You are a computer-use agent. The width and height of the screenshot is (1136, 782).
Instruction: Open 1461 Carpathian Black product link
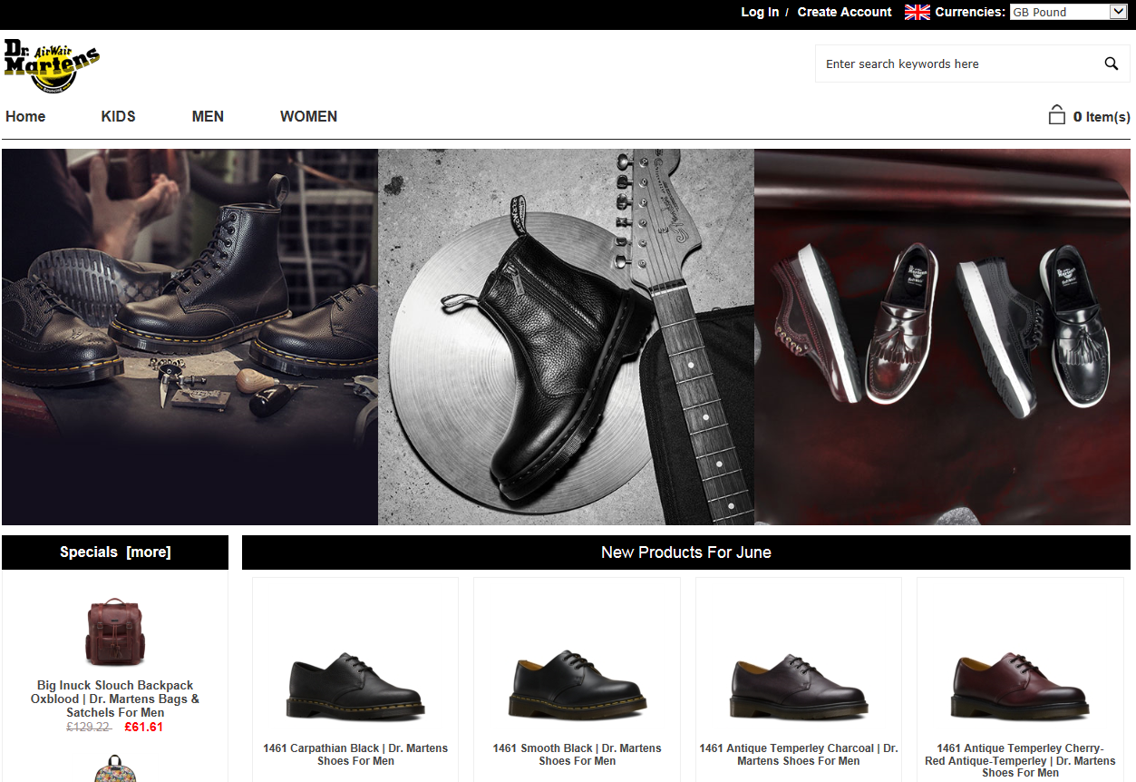click(x=355, y=755)
